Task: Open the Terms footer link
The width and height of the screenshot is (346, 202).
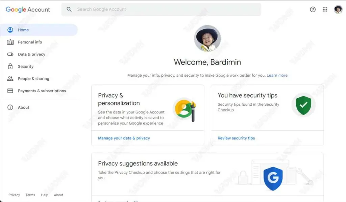Action: click(x=30, y=195)
